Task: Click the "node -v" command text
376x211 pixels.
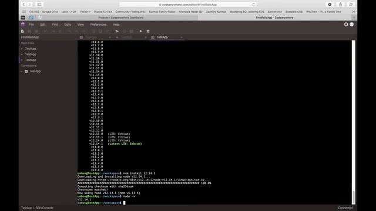Action: (129, 196)
